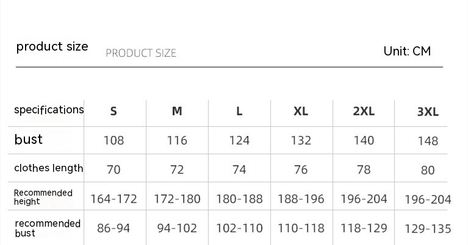Click the 'Recommended height' row label
Image resolution: width=468 pixels, height=245 pixels.
[x=43, y=197]
